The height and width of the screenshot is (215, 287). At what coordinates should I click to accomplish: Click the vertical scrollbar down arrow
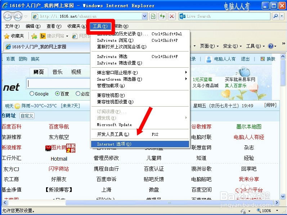(283, 196)
